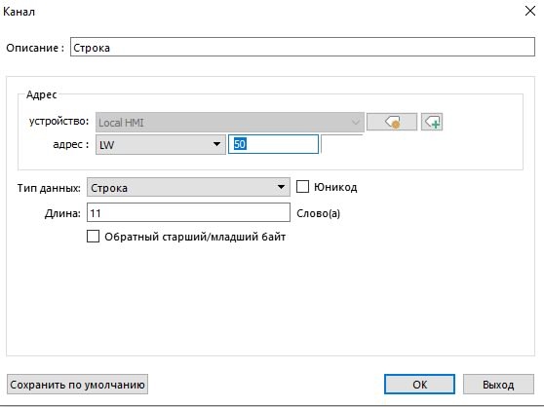Click the small empty field beside address 50
The width and height of the screenshot is (544, 407).
pos(342,144)
